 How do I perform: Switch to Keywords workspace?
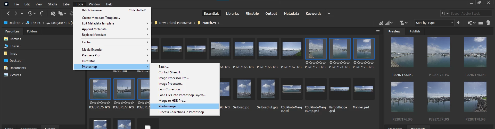[313, 13]
